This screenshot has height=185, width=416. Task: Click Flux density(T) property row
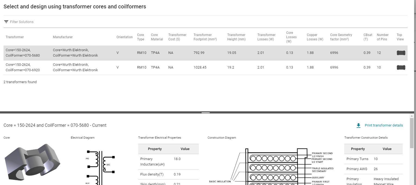point(168,174)
